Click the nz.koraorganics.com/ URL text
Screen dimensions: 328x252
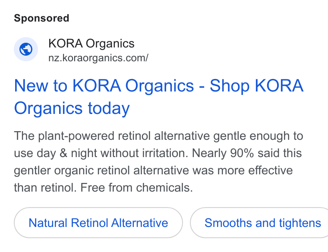(98, 58)
